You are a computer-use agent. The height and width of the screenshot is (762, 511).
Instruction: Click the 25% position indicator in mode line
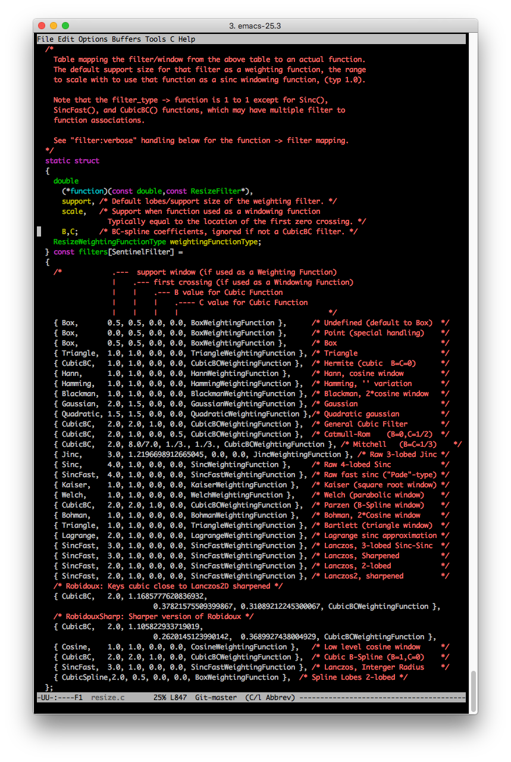(x=159, y=698)
